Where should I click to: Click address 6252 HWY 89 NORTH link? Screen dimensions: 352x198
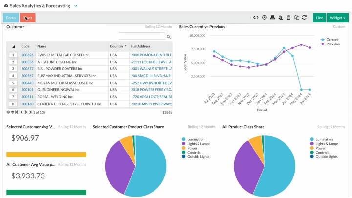pos(152,83)
